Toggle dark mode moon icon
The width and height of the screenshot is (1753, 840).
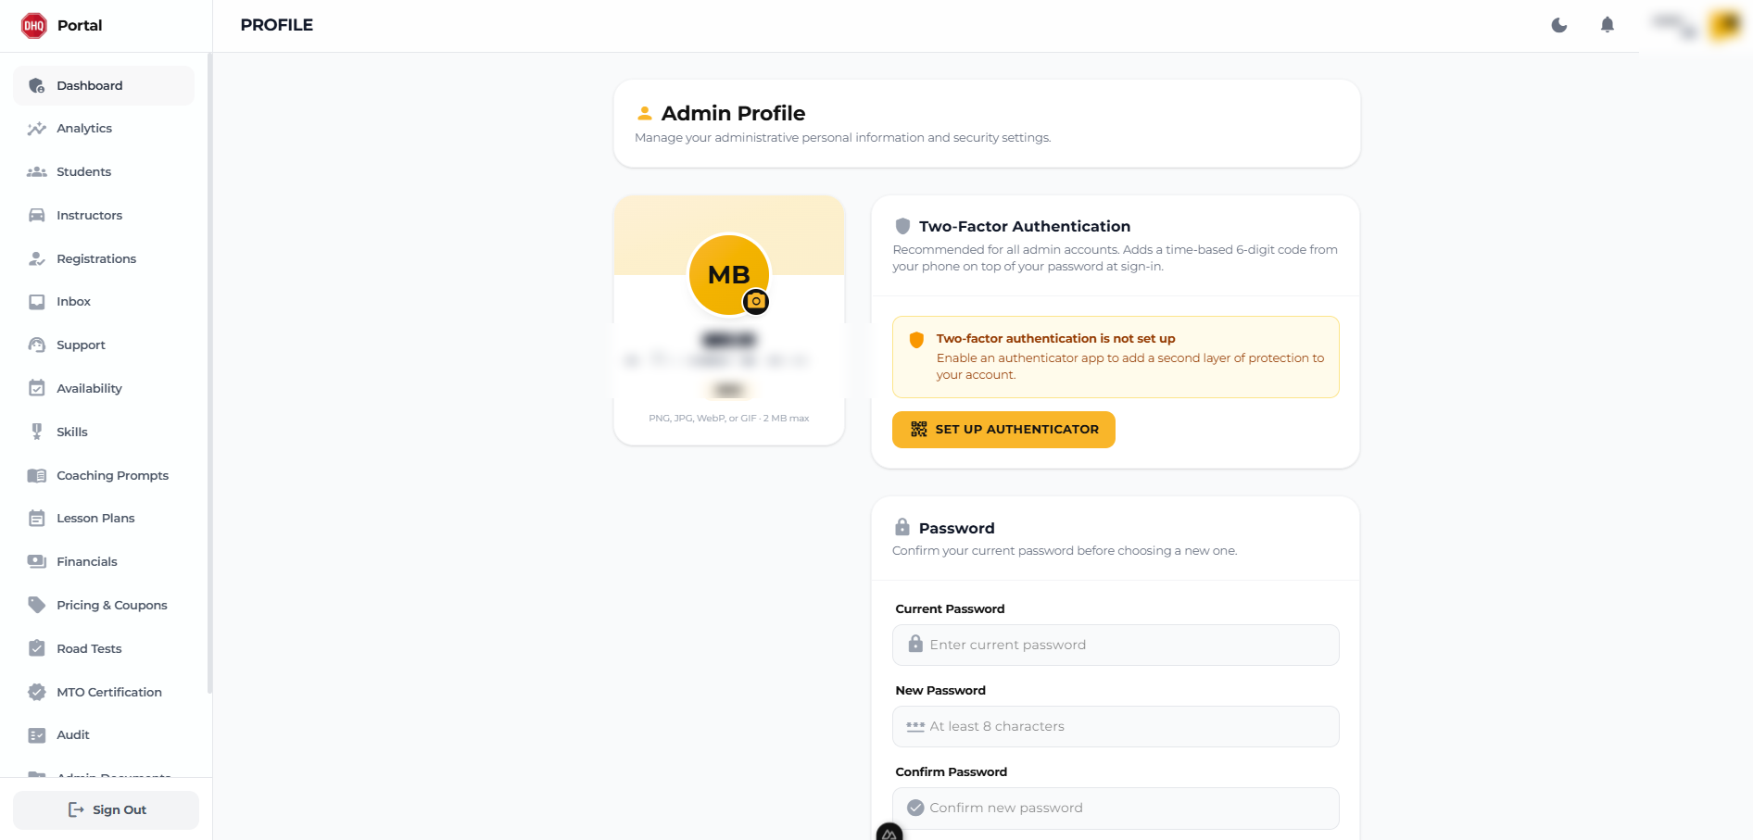pyautogui.click(x=1559, y=25)
